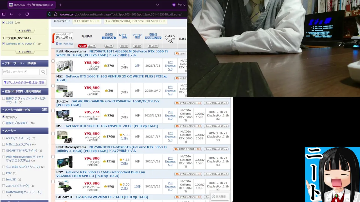Reload the kakaku.com page

[27, 14]
